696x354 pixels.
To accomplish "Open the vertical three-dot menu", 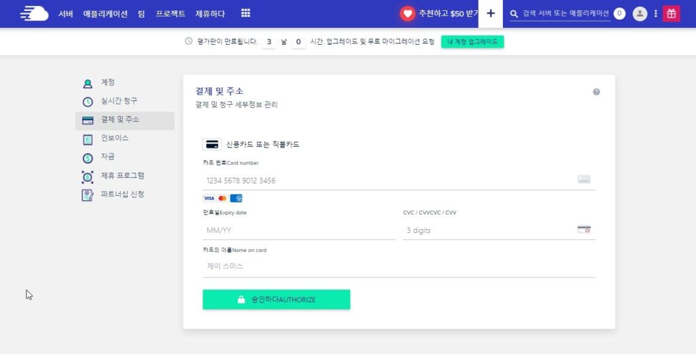I will 656,14.
